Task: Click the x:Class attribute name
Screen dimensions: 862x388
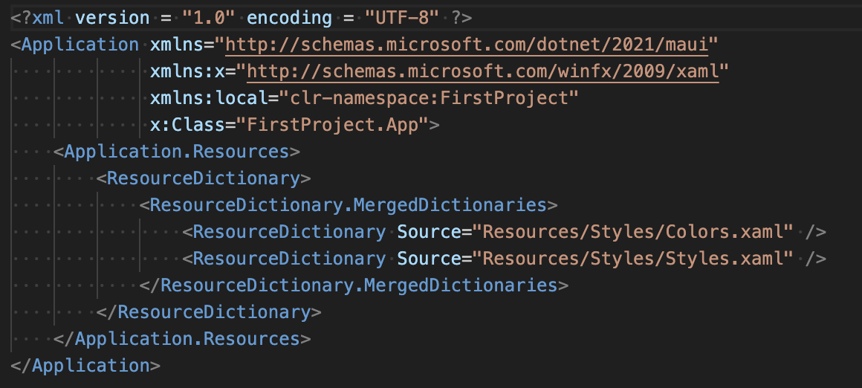Action: point(187,125)
